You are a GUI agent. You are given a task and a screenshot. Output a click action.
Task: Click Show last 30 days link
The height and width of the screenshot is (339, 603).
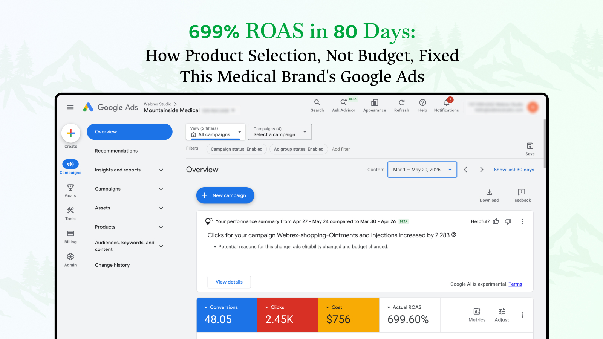click(x=514, y=169)
